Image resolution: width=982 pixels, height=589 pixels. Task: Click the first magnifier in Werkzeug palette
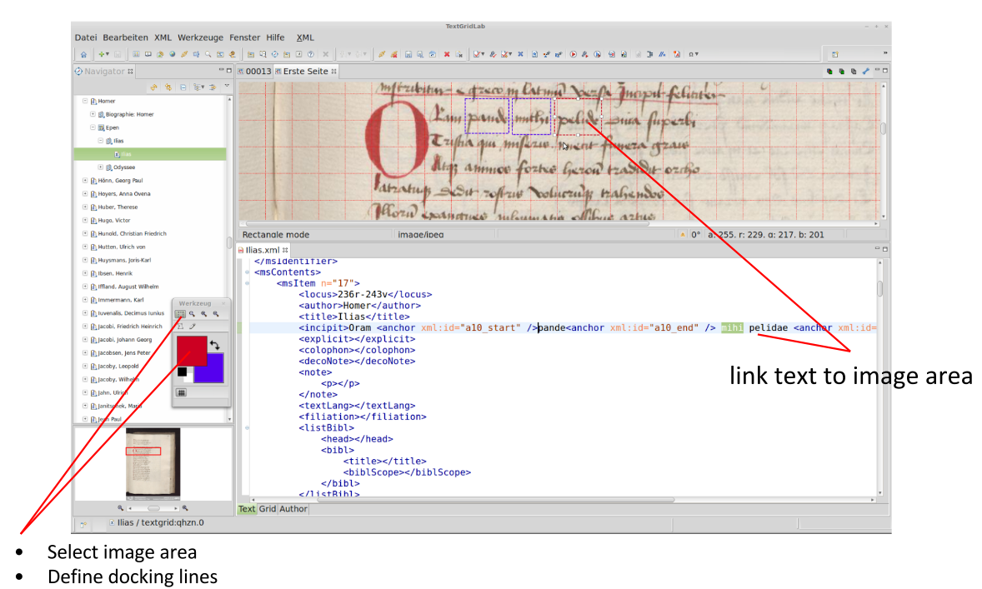coord(193,314)
